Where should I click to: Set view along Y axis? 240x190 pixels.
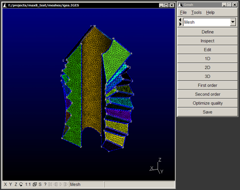coord(10,184)
